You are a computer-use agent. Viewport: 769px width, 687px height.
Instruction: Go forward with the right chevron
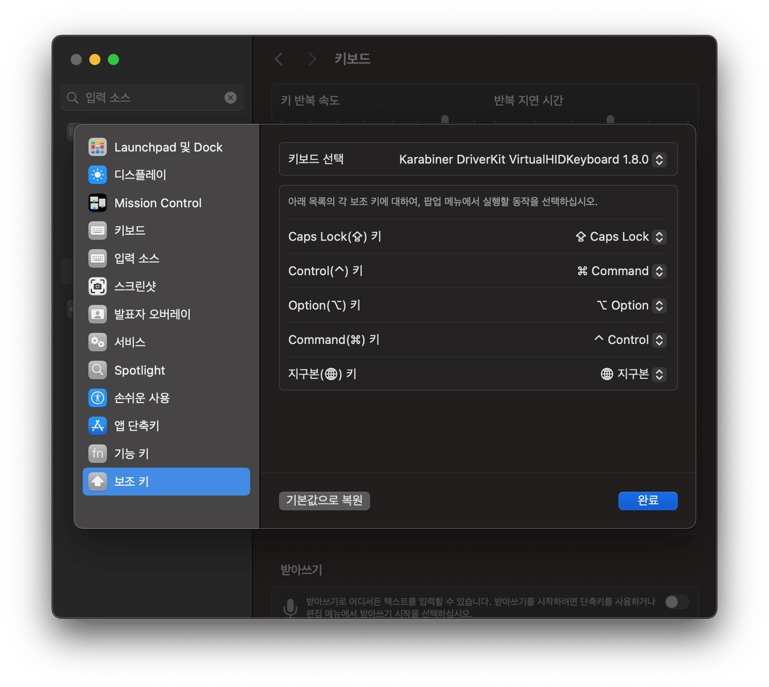click(x=312, y=59)
